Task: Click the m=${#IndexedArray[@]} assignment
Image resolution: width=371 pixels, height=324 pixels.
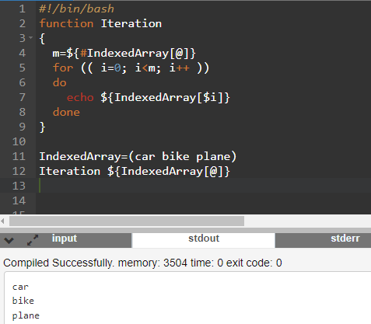Action: tap(124, 54)
